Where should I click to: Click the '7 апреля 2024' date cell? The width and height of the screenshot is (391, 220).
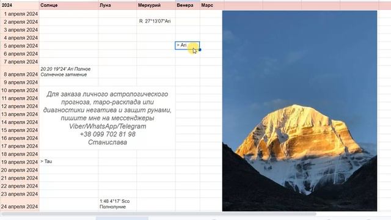click(20, 62)
